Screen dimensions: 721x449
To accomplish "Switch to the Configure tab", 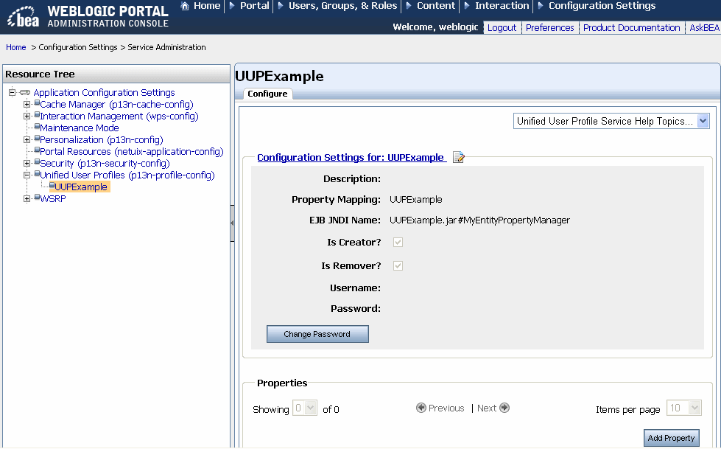I will point(267,94).
